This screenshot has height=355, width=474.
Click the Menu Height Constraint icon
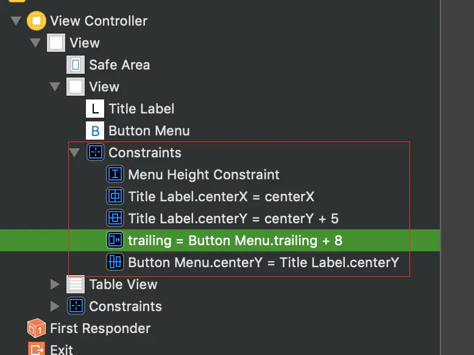[115, 174]
